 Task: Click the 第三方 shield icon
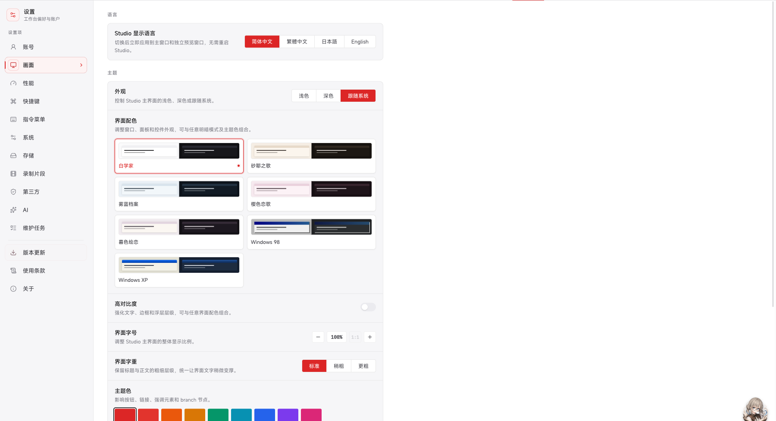point(13,192)
